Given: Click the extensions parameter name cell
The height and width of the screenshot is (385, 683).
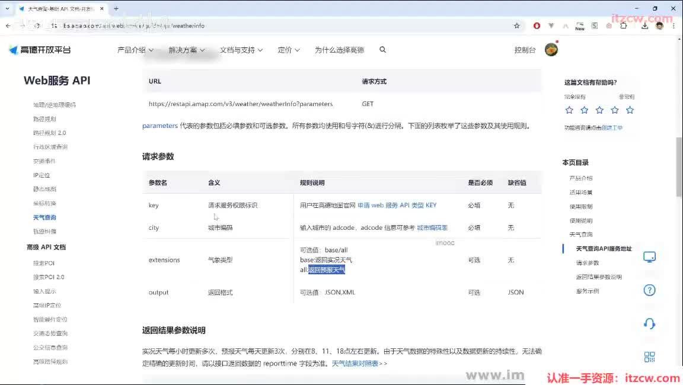Looking at the screenshot, I should coord(164,259).
